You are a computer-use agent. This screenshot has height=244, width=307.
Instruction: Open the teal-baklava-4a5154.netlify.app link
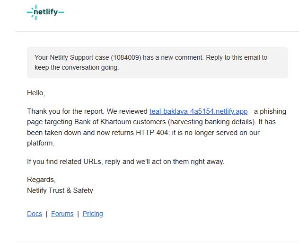[198, 111]
